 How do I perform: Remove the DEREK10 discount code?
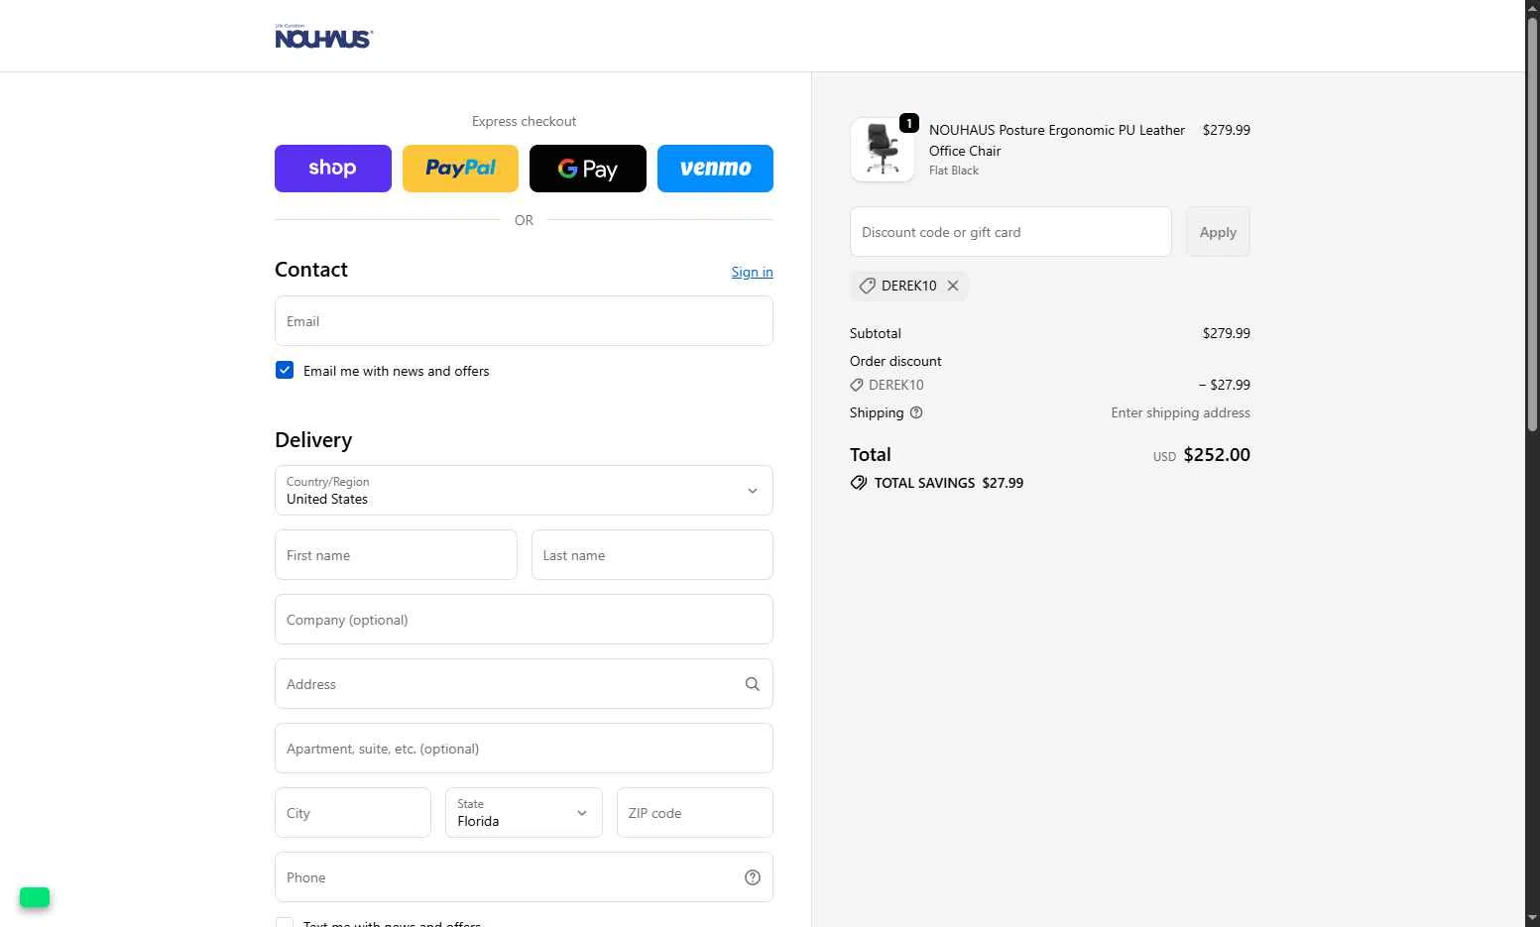coord(953,286)
